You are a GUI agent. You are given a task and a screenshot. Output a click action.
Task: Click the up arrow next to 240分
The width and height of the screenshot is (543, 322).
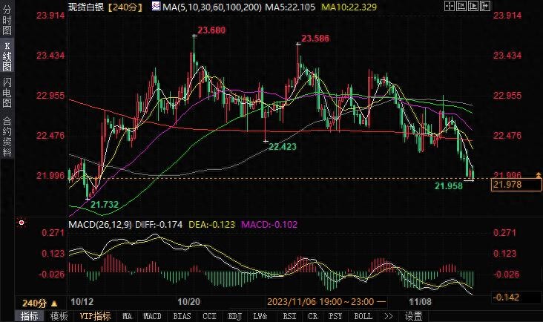pos(53,303)
